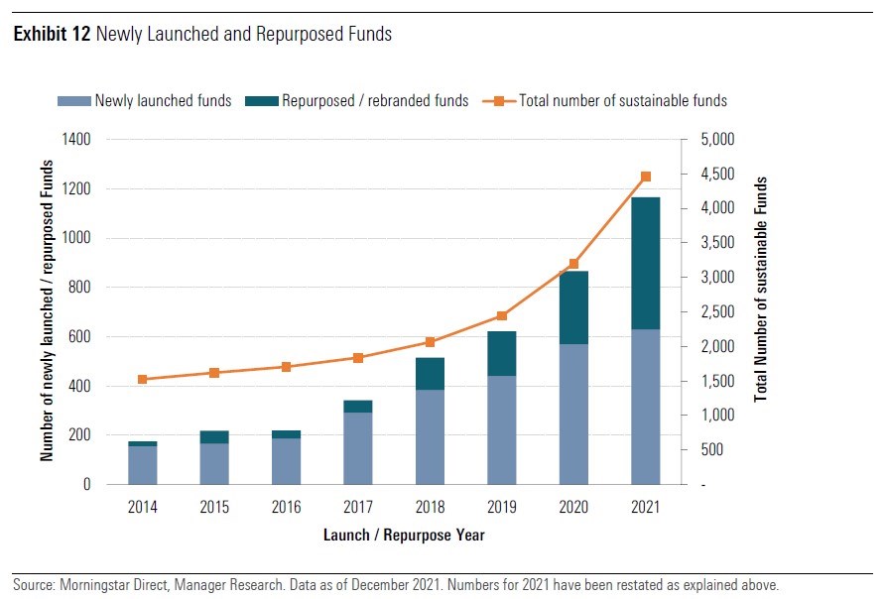Select the 2014 newly launched funds bar
Viewport: 885px width, 599px height.
(143, 464)
